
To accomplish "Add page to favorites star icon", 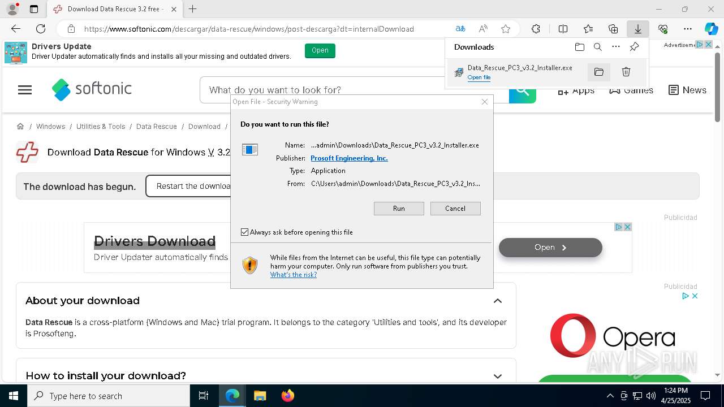I will (506, 29).
